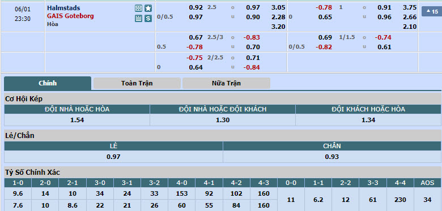
Task: Pick over 2.5/3 odds -0.83
Action: (x=252, y=37)
